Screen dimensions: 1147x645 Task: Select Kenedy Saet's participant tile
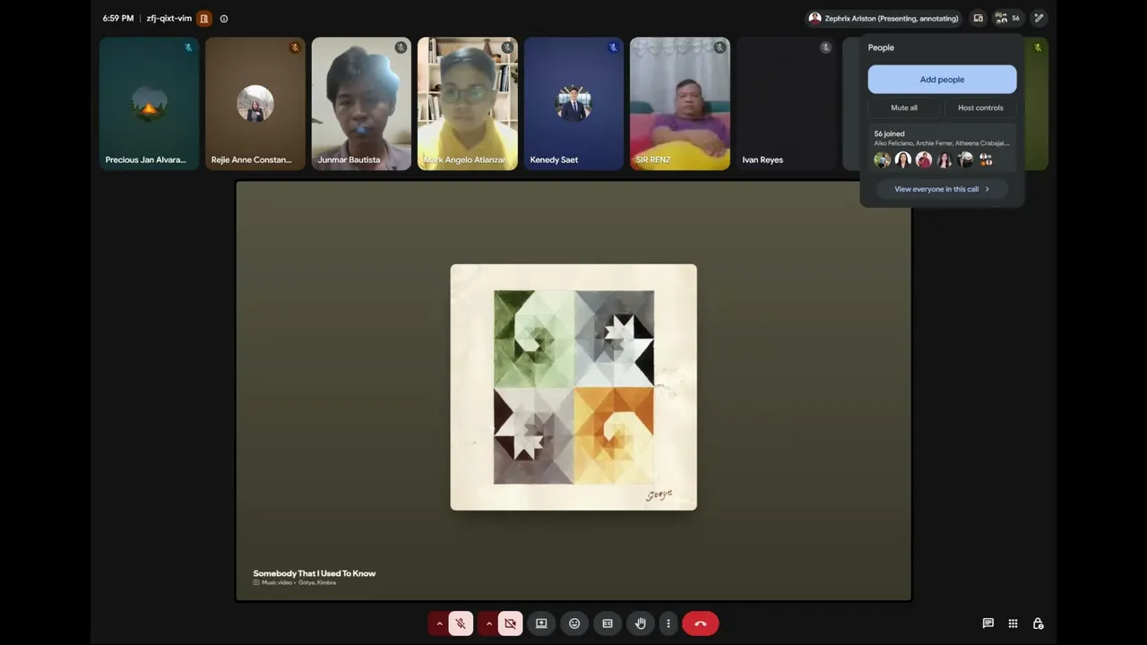(573, 103)
